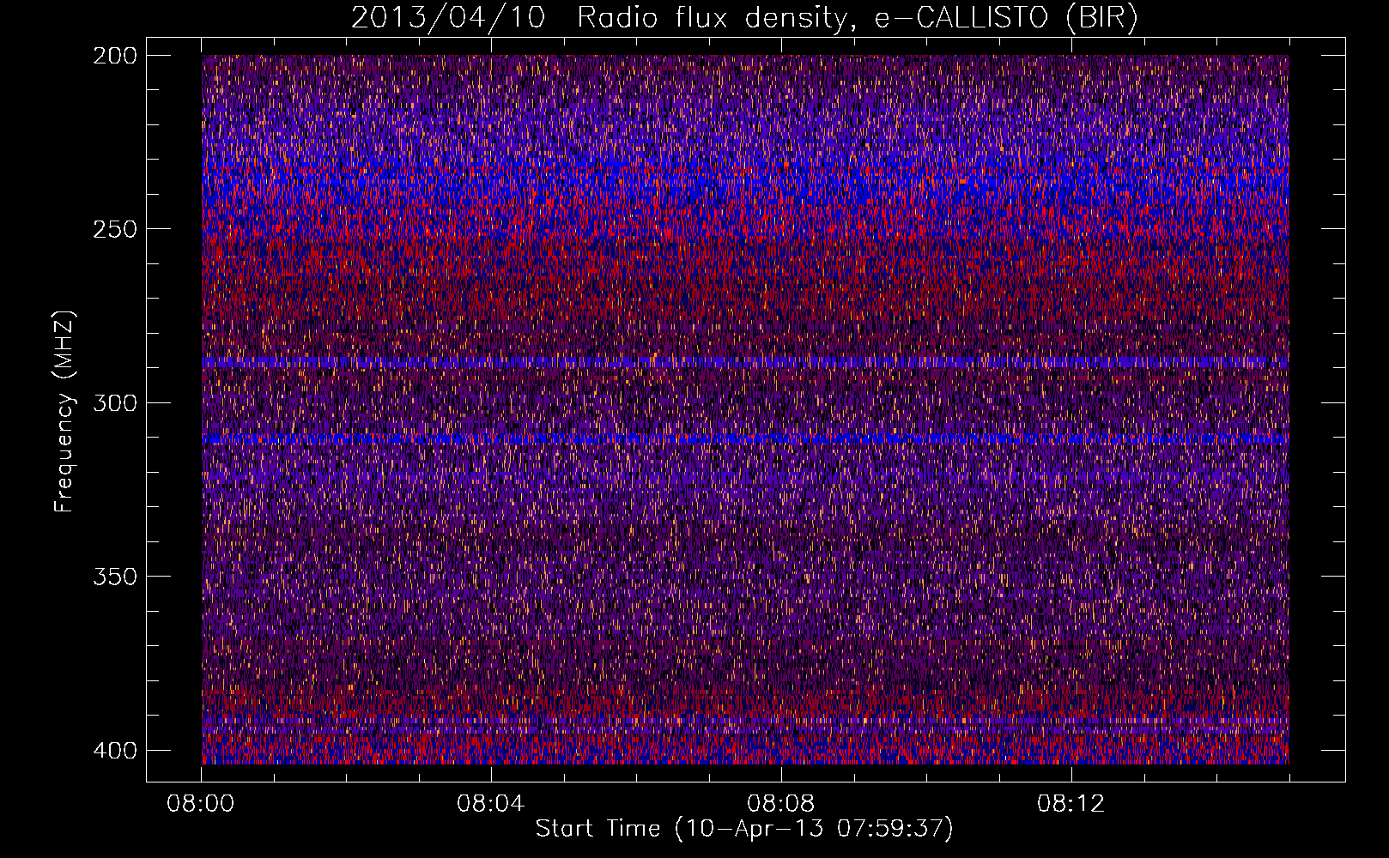Select the 08:12 time tick label

point(1071,804)
